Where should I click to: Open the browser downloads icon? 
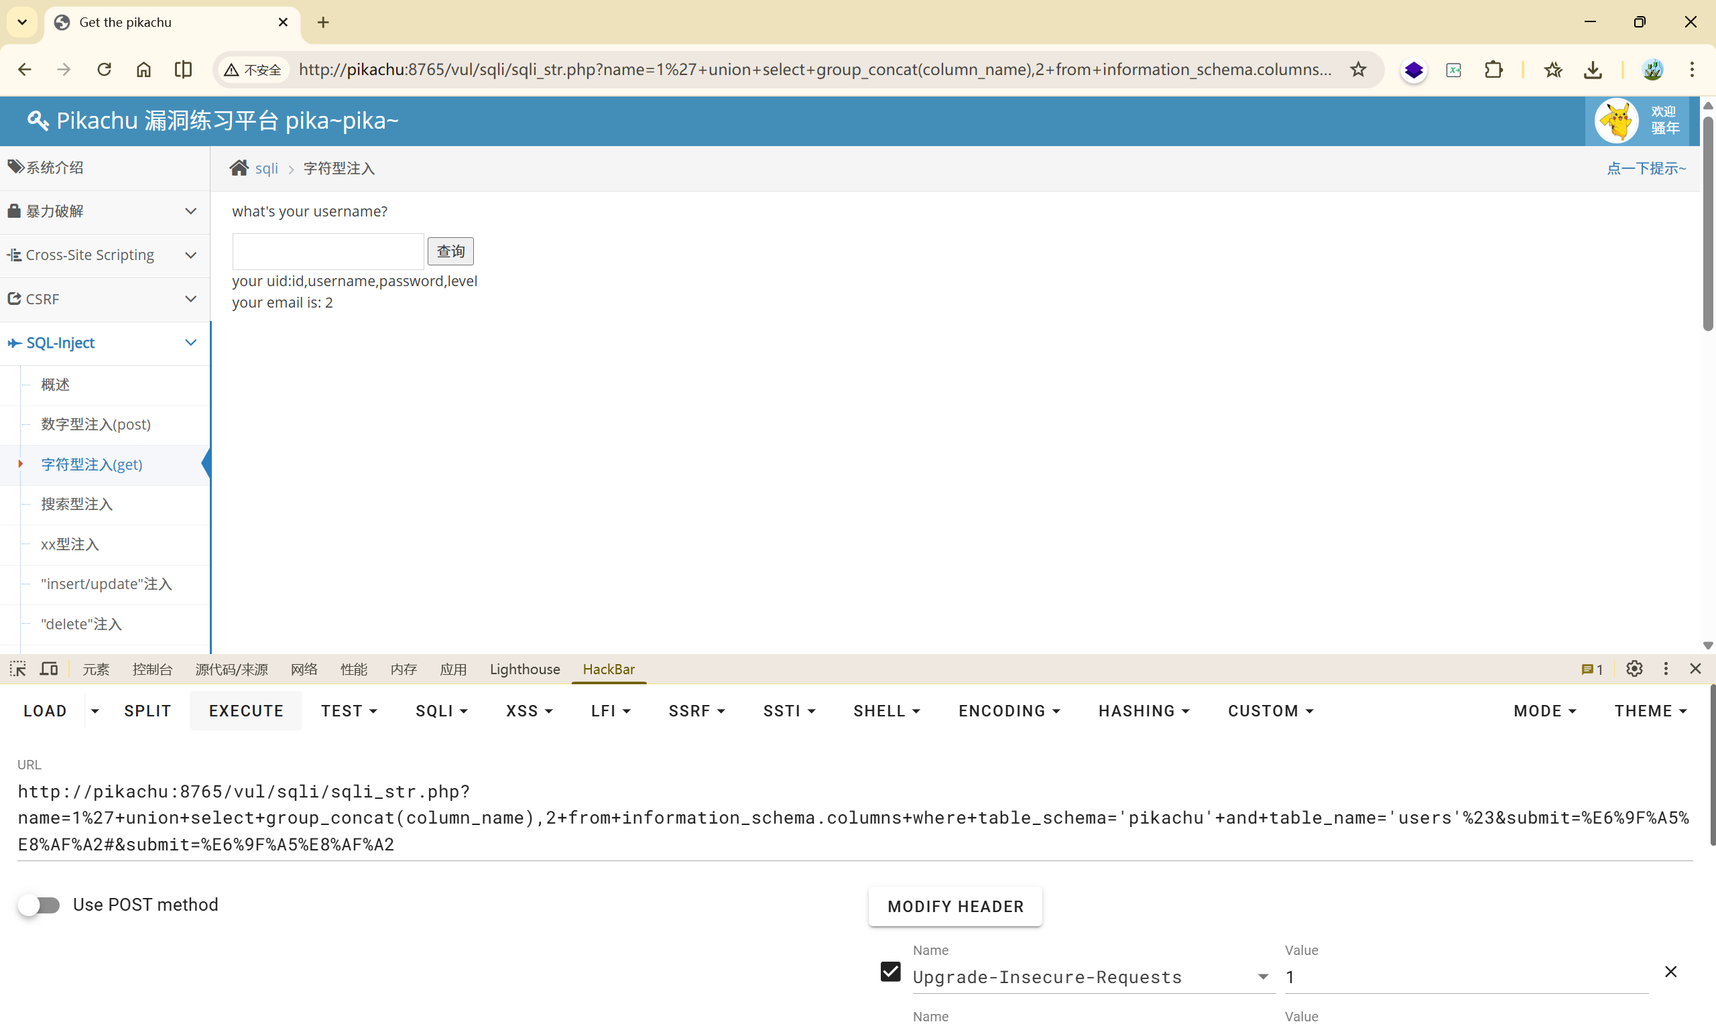tap(1593, 70)
